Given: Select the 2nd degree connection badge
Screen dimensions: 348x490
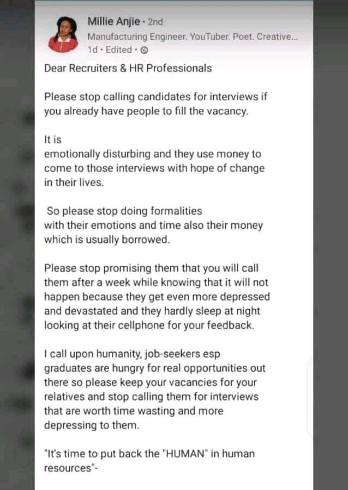Looking at the screenshot, I should click(x=155, y=22).
